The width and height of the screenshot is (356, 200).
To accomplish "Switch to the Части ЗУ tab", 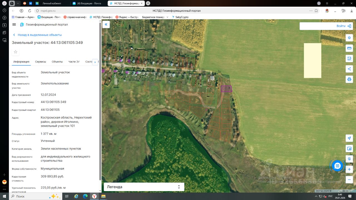I will pyautogui.click(x=74, y=62).
